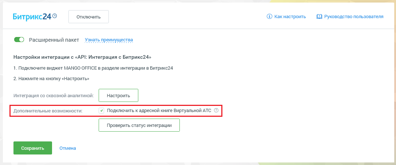The width and height of the screenshot is (396, 165).
Task: Click the info icon near Как настроить
Action: [269, 17]
